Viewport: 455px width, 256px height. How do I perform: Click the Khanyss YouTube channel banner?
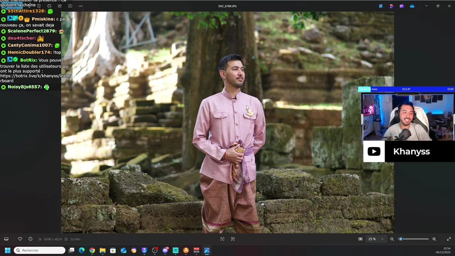(409, 151)
